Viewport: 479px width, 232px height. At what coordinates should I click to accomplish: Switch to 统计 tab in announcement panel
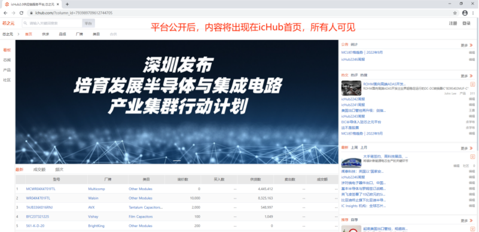pyautogui.click(x=355, y=45)
